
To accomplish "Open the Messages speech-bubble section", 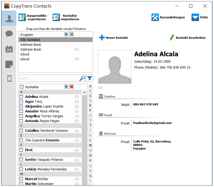I will 9,34.
